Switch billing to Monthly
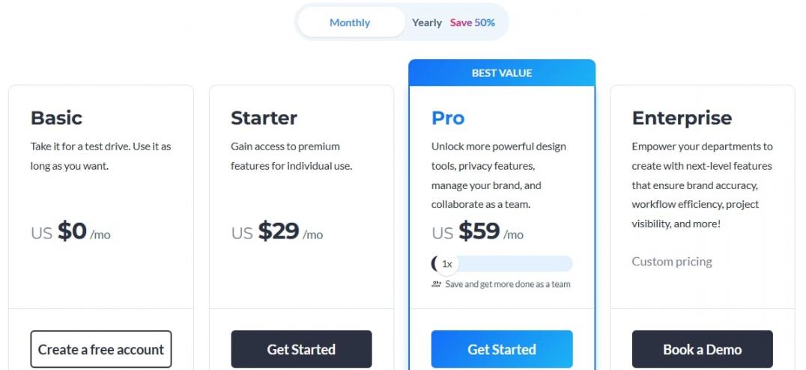Viewport: 806px width, 370px height. coord(350,22)
